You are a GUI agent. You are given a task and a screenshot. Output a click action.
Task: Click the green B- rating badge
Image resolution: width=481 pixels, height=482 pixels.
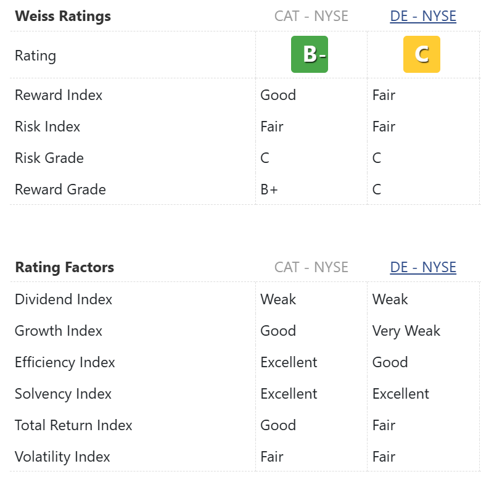coord(310,54)
